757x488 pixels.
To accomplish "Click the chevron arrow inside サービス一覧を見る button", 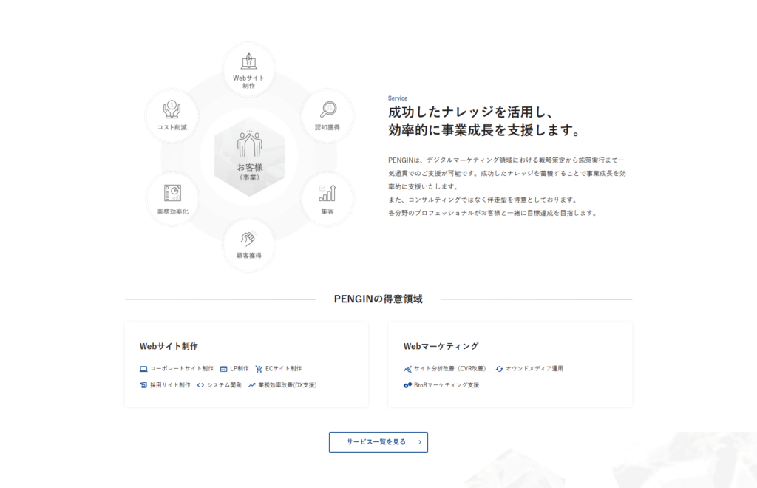I will click(419, 442).
